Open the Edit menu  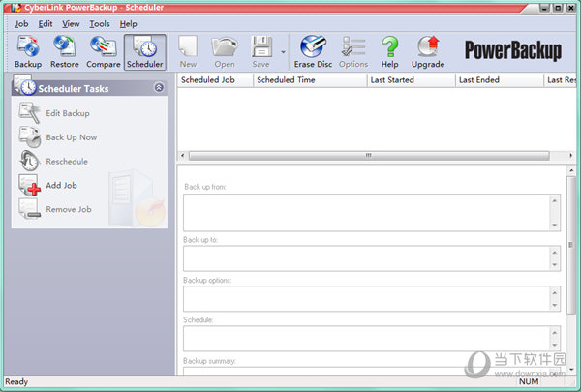coord(46,24)
